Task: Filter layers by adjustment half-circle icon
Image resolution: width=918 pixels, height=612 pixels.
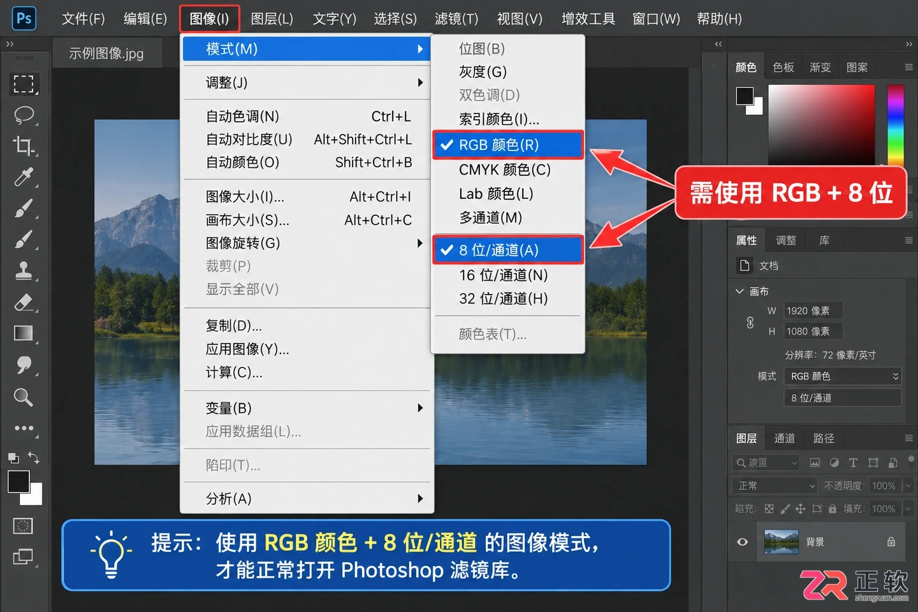Action: (834, 463)
